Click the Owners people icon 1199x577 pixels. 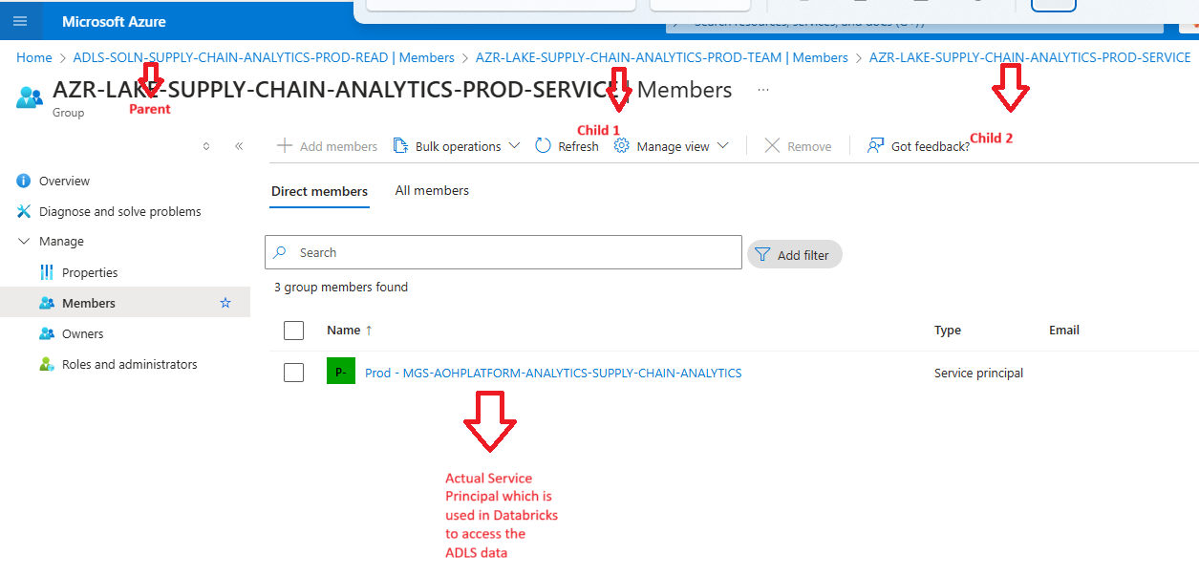47,333
